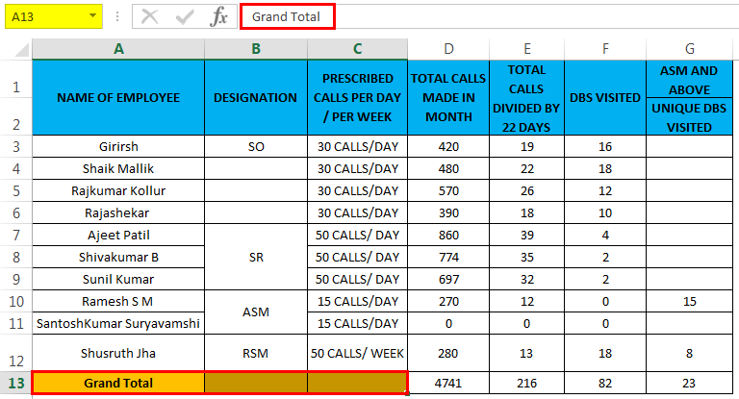Select the RSM designation cell
This screenshot has width=739, height=399.
click(255, 353)
